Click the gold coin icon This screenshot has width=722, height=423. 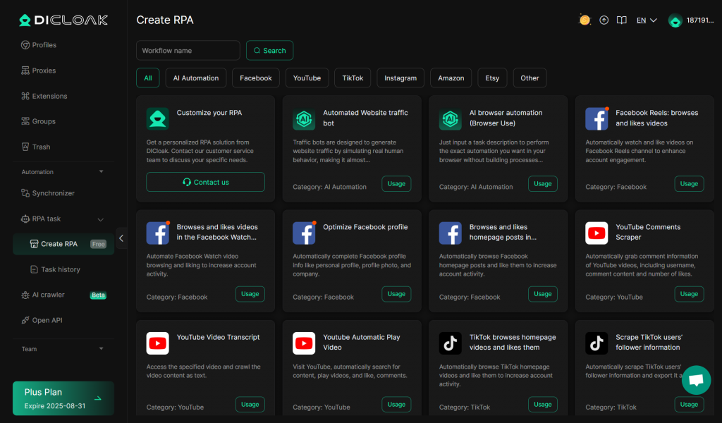585,20
